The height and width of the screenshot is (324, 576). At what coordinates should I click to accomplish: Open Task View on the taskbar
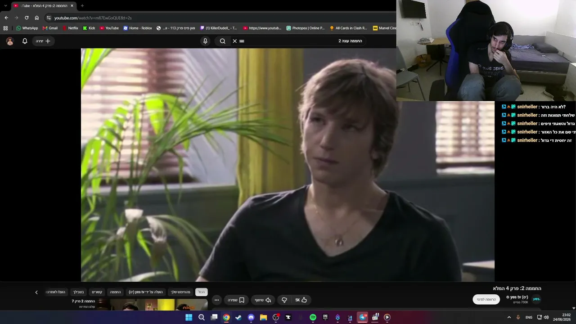(214, 317)
